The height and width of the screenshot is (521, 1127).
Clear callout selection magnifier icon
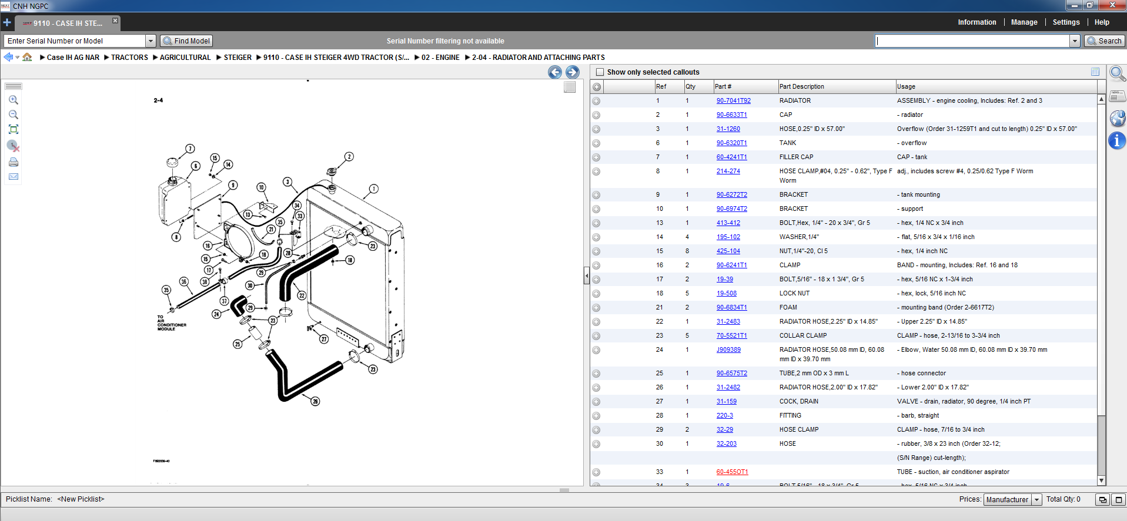pos(14,146)
